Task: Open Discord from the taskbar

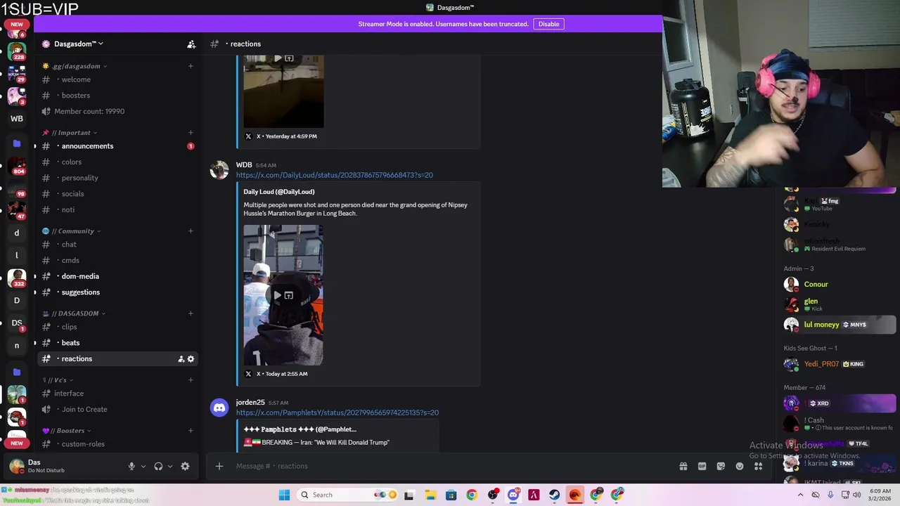Action: click(513, 495)
